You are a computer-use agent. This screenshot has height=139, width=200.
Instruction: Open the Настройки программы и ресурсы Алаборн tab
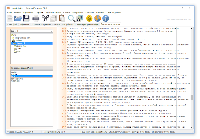[x=80, y=24]
